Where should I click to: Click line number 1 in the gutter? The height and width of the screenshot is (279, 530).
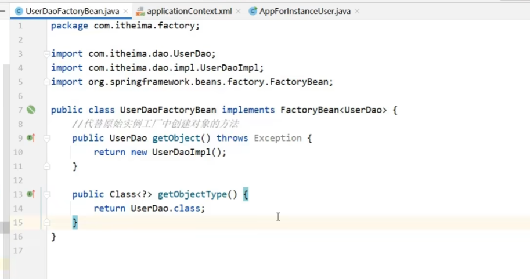(20, 26)
